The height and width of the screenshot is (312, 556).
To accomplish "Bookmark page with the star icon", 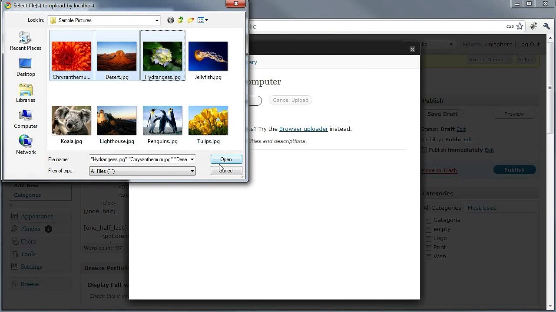I will click(520, 26).
